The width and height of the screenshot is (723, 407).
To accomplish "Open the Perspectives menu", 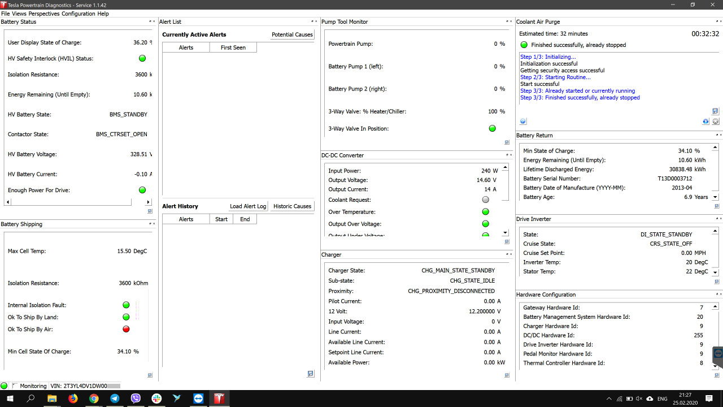I will [44, 14].
